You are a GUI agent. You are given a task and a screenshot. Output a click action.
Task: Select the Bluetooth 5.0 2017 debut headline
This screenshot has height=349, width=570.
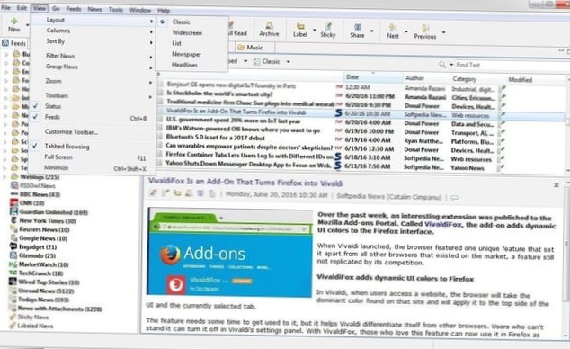click(x=215, y=137)
